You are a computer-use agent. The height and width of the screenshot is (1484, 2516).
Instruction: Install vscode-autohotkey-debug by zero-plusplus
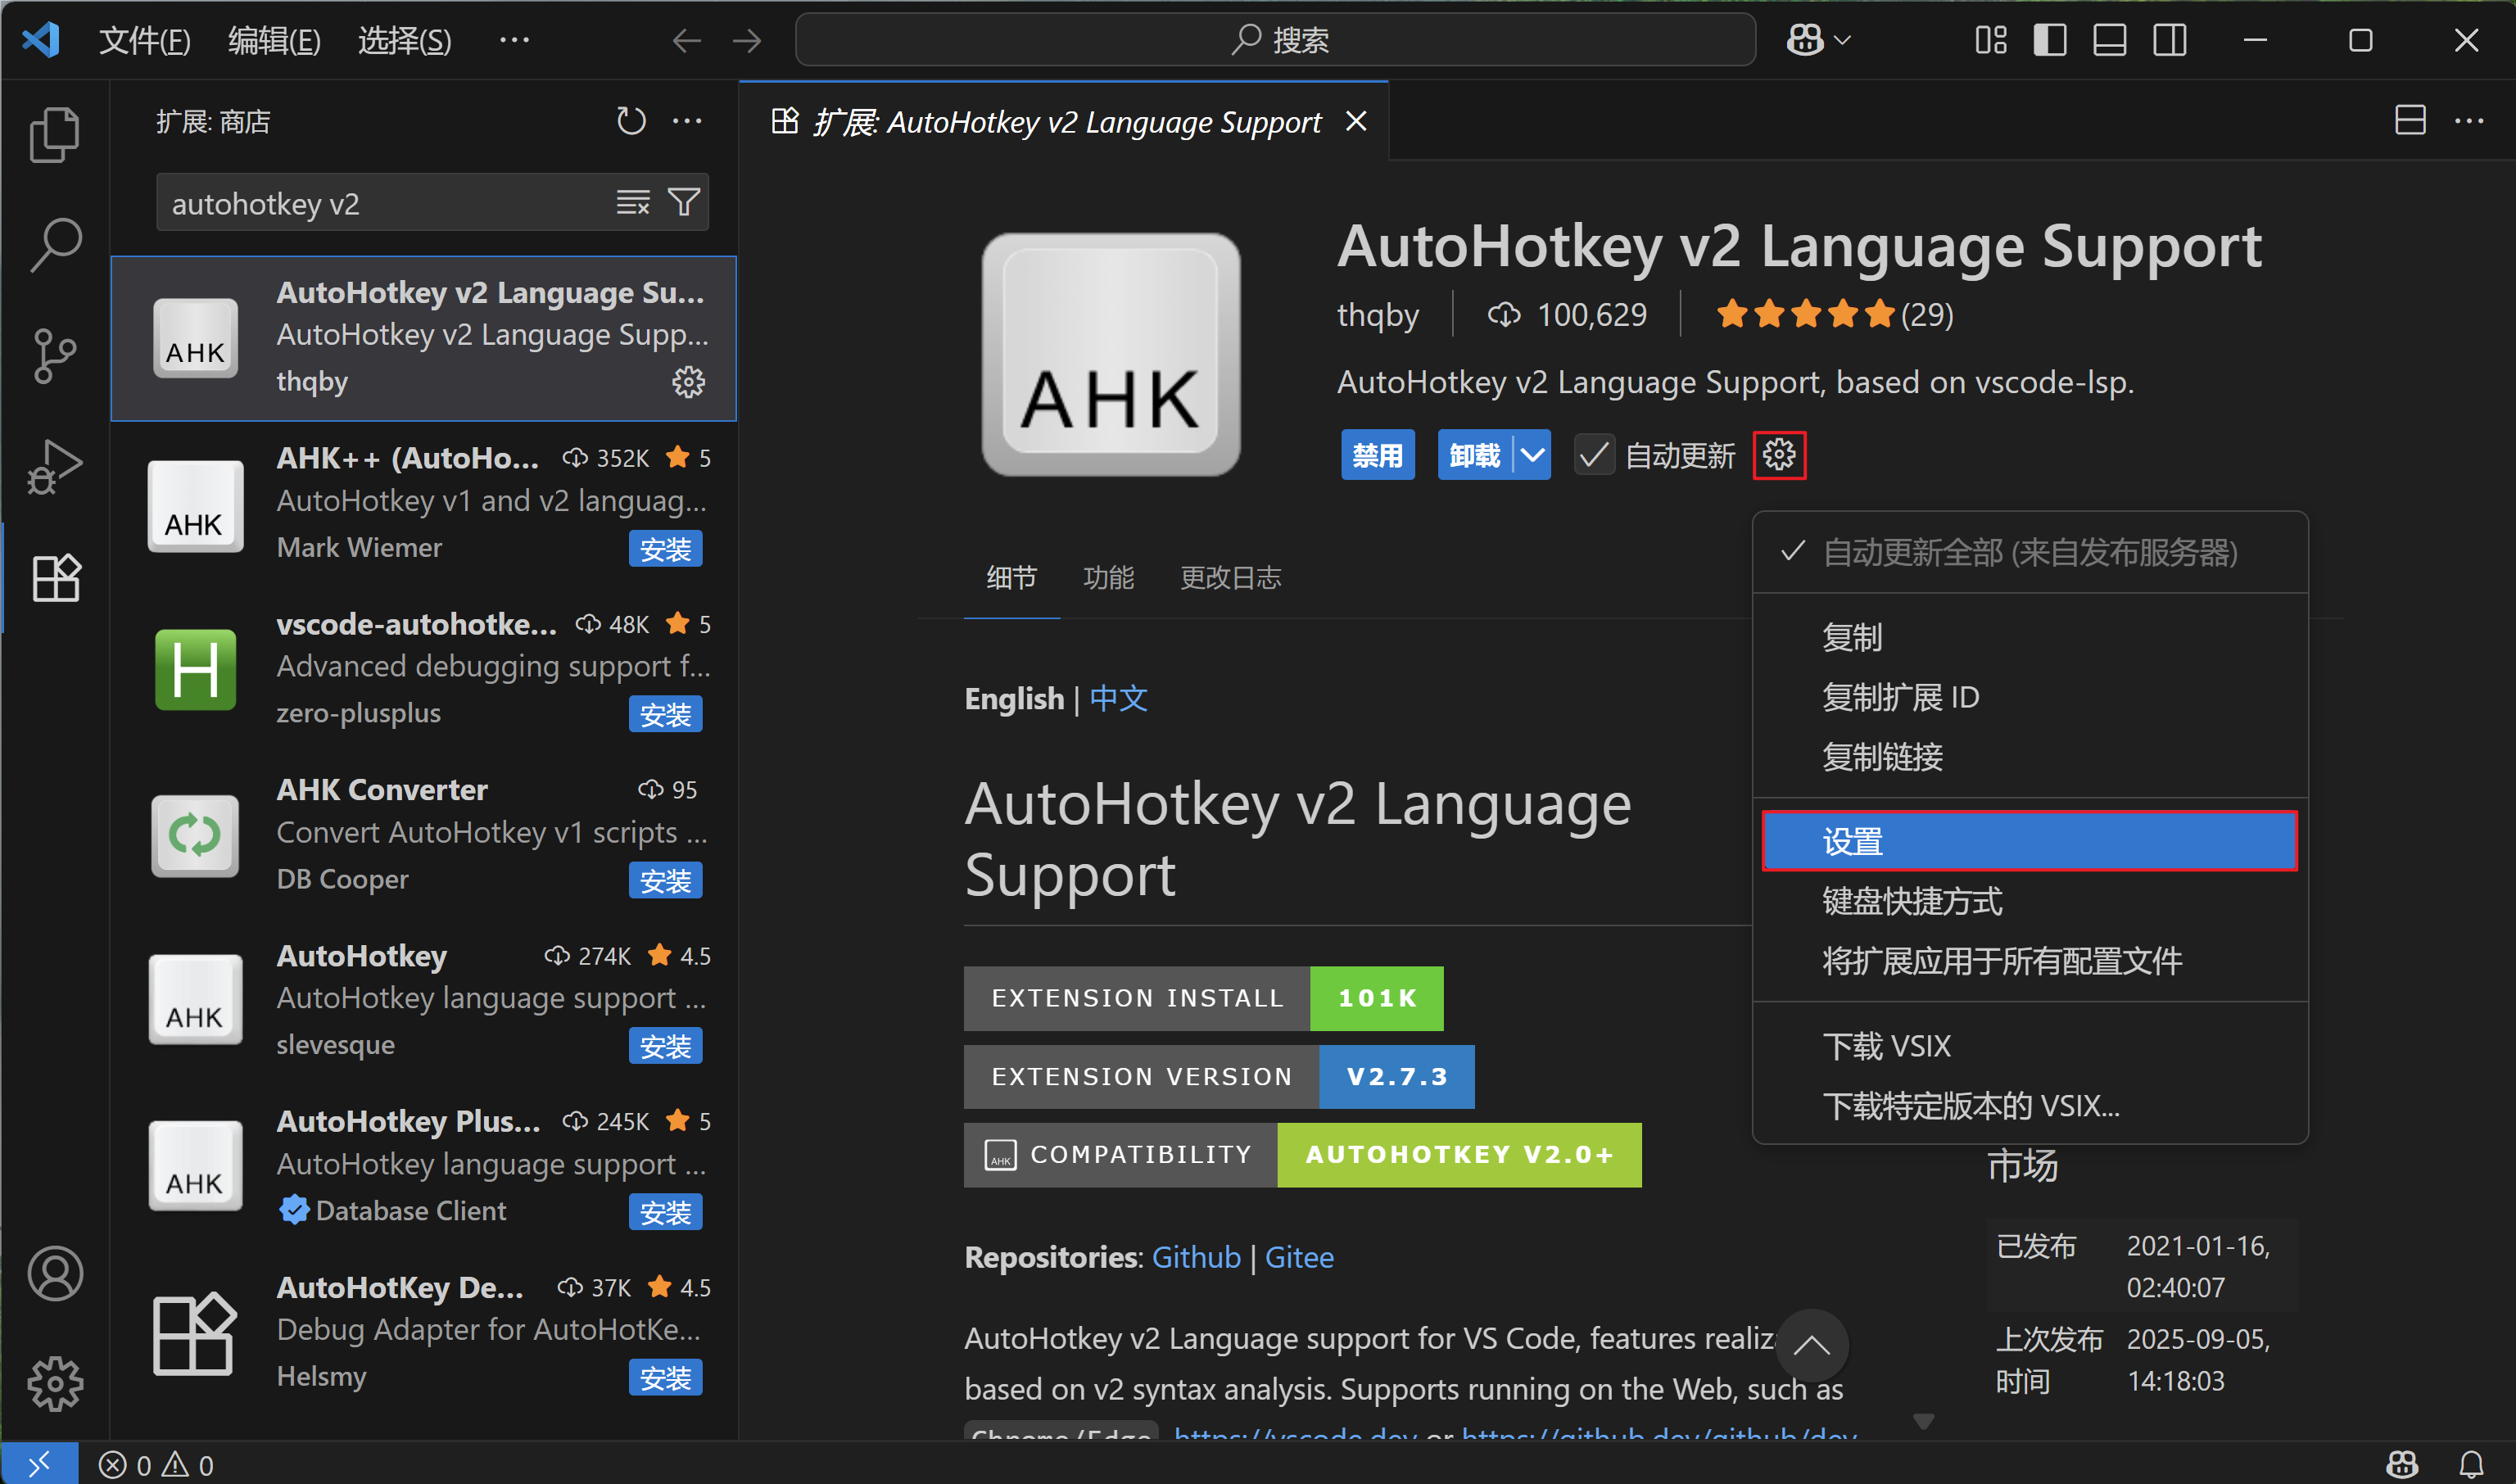coord(665,715)
